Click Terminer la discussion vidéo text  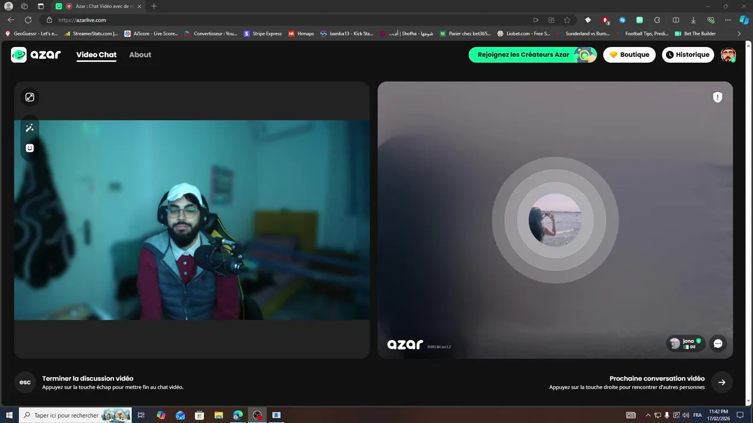[88, 378]
